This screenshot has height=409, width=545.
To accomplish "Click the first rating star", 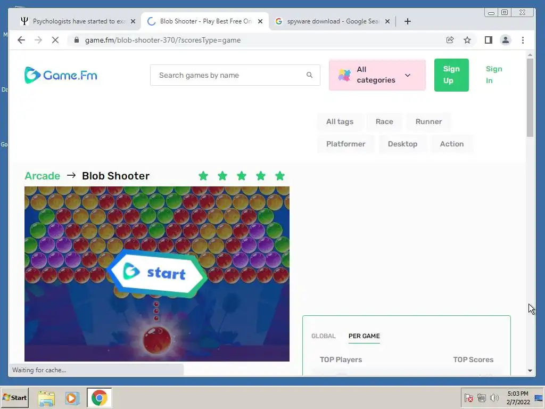I will coord(203,176).
